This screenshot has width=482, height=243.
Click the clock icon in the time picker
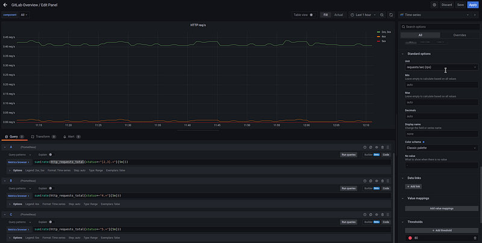[352, 14]
